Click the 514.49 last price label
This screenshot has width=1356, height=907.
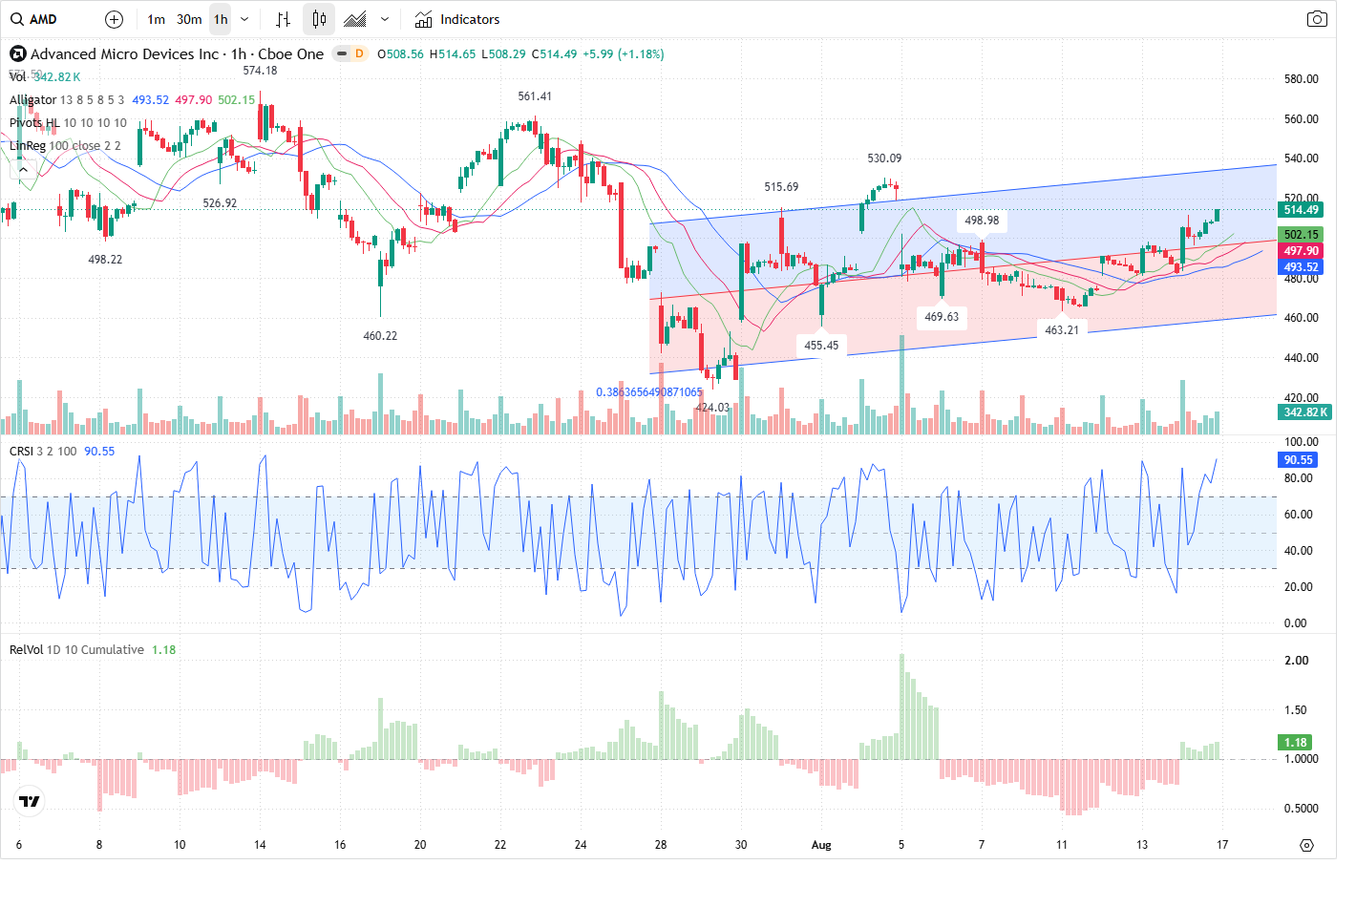point(1301,210)
